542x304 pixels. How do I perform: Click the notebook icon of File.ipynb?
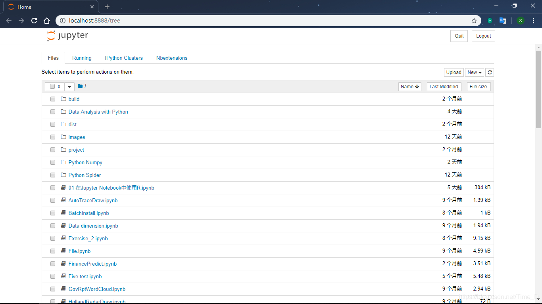tap(63, 251)
